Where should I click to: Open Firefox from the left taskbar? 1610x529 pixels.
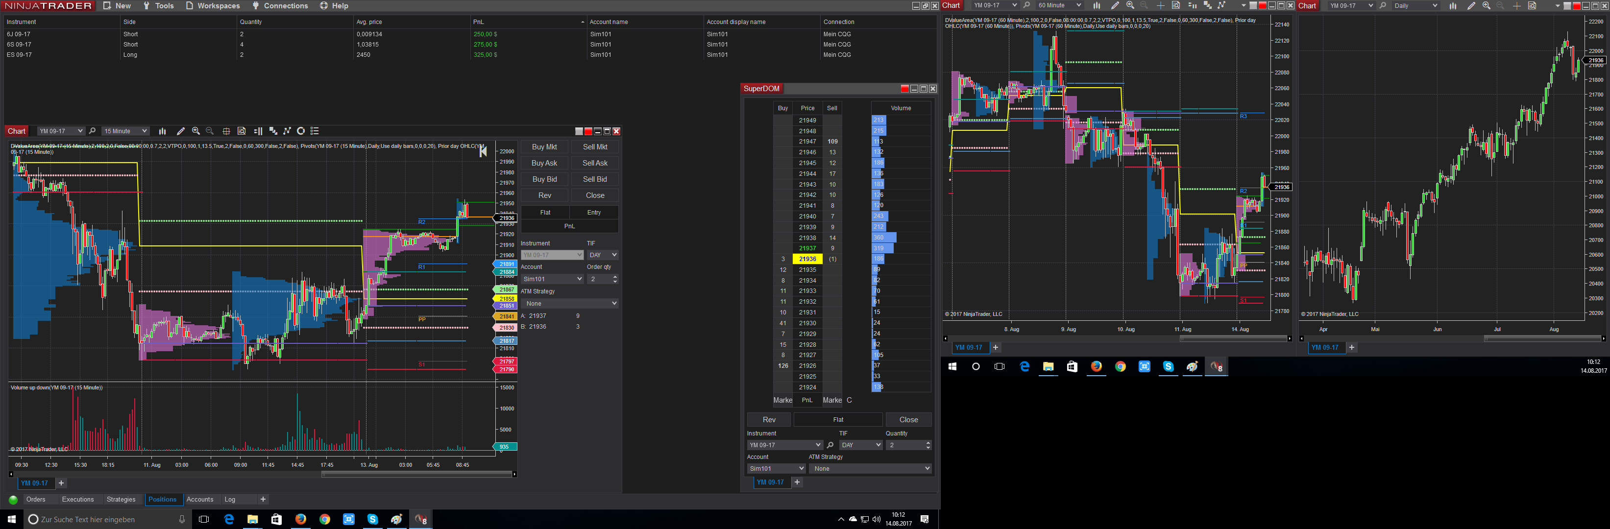tap(301, 519)
